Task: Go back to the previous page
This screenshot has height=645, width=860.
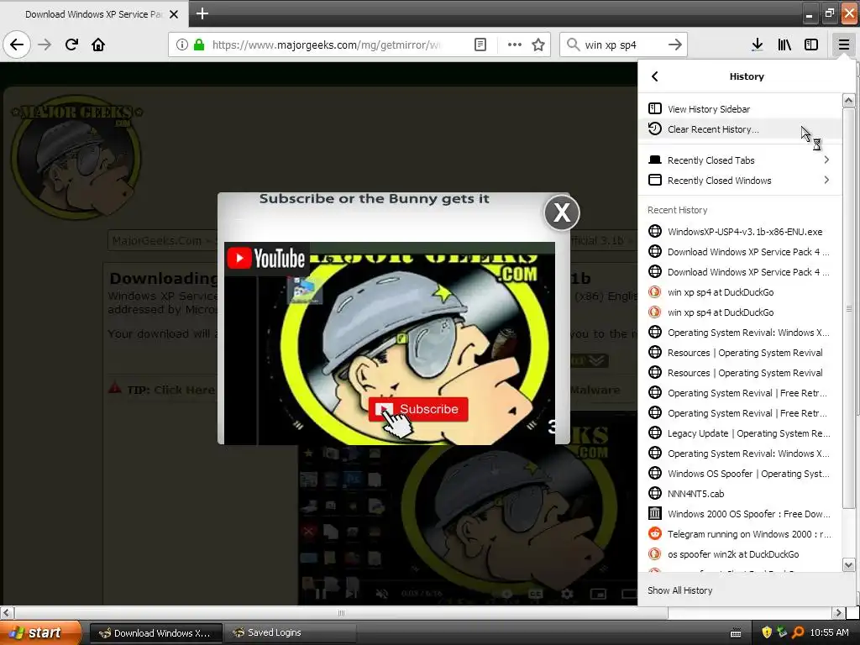Action: [17, 45]
